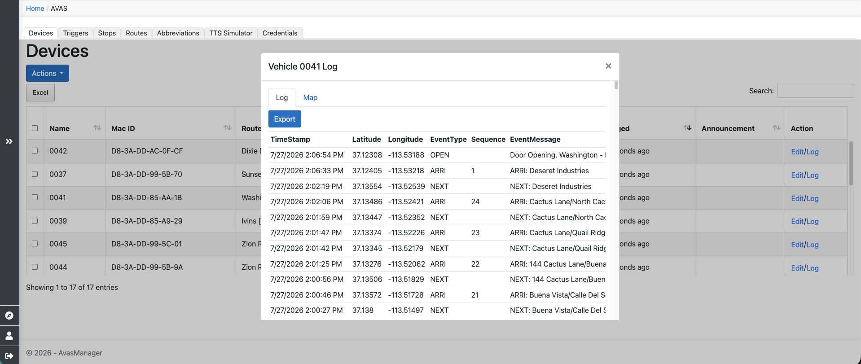This screenshot has width=861, height=364.
Task: Click Log link for device 0039
Action: 813,221
